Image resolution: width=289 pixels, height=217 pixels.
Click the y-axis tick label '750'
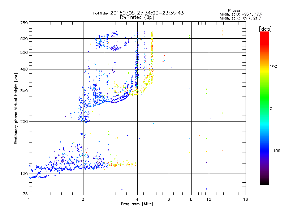tap(24, 23)
